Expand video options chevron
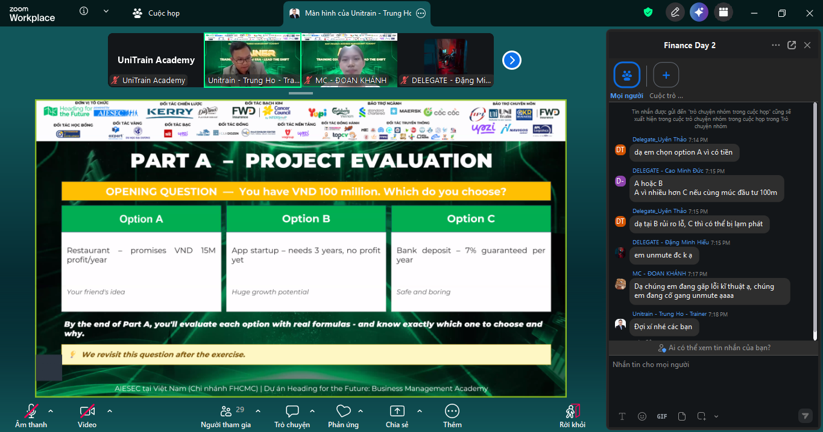 [110, 411]
